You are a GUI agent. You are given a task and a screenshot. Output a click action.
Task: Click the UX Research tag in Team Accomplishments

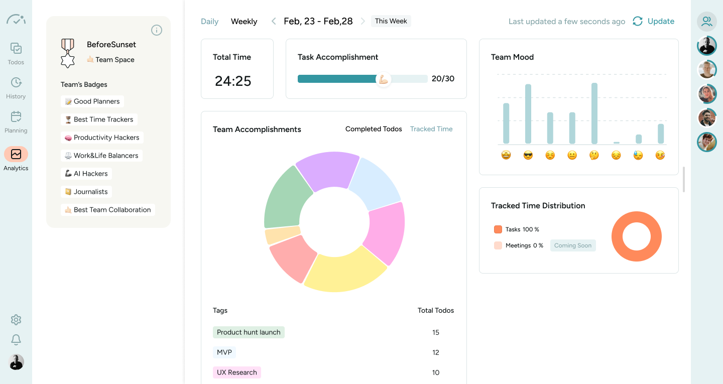(x=236, y=372)
